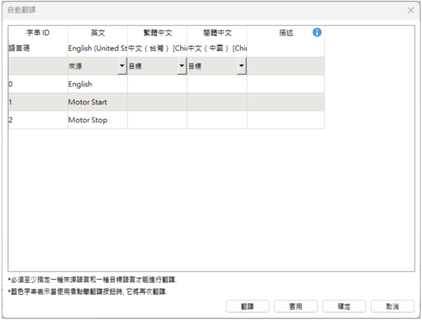422x321 pixels.
Task: Click Simplified Chinese cell for Motor Stop
Action: click(217, 119)
